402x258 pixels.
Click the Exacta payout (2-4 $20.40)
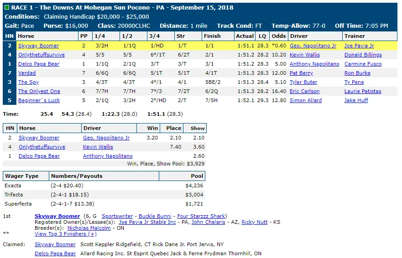point(67,186)
